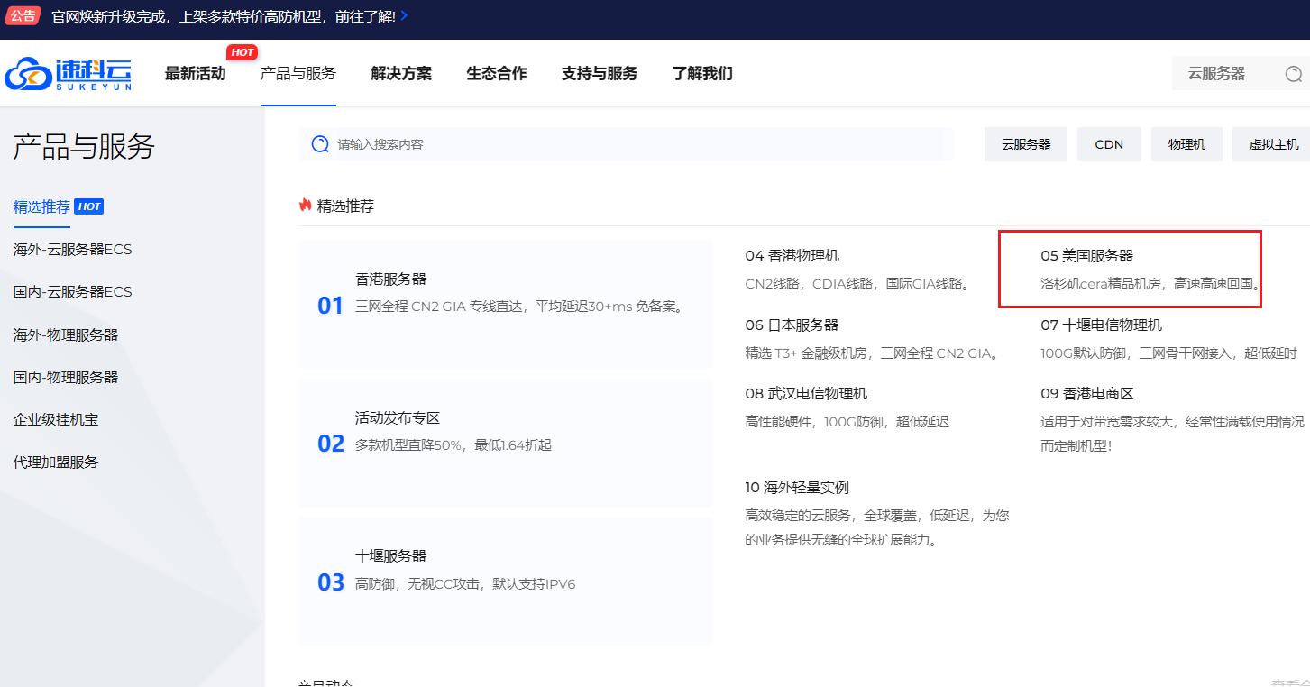Click the search icon inside the content search bar
The image size is (1310, 687).
(319, 144)
